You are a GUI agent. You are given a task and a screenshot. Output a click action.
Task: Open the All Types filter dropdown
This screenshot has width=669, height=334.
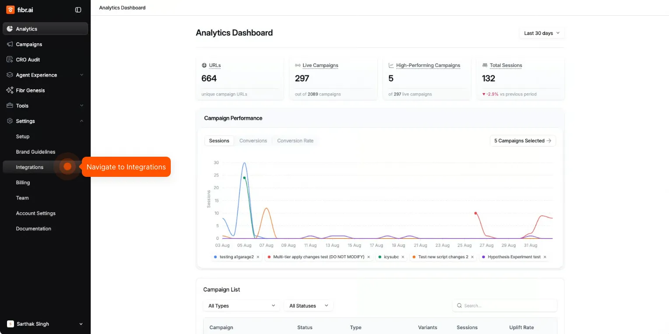[242, 306]
